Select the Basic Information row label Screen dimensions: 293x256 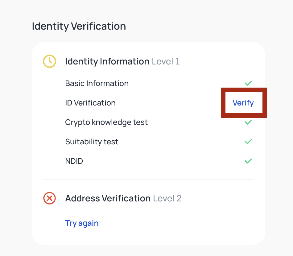tap(97, 83)
